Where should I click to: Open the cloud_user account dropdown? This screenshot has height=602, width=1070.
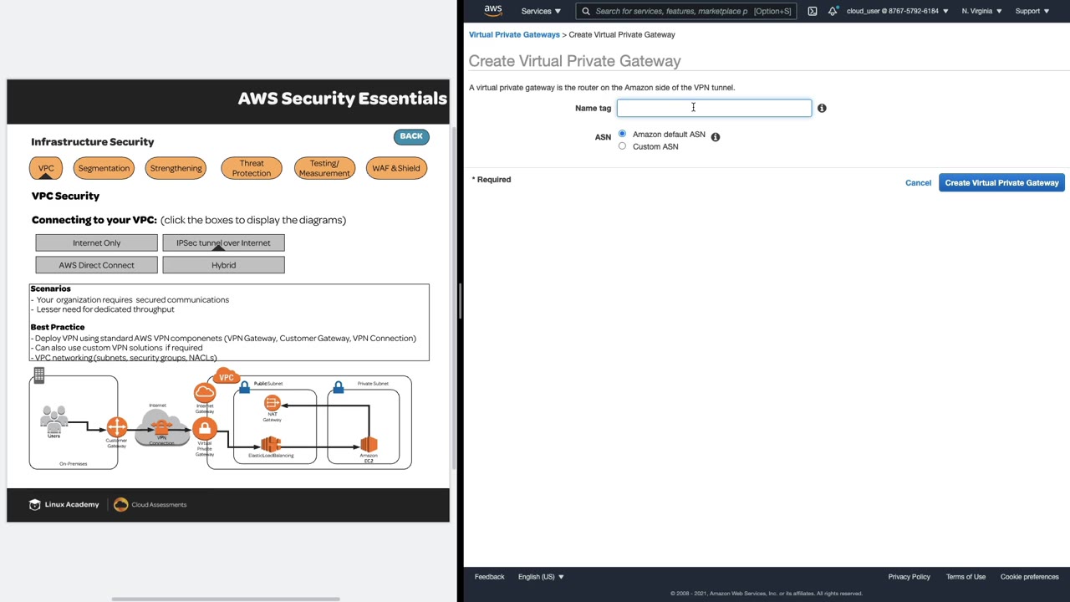point(897,11)
